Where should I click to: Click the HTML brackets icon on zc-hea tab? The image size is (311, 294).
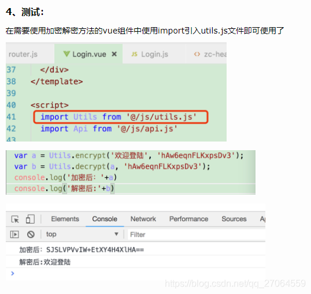[x=197, y=54]
